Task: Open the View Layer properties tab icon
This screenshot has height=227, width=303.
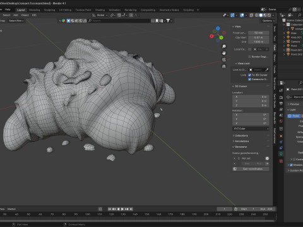Action: (x=281, y=109)
